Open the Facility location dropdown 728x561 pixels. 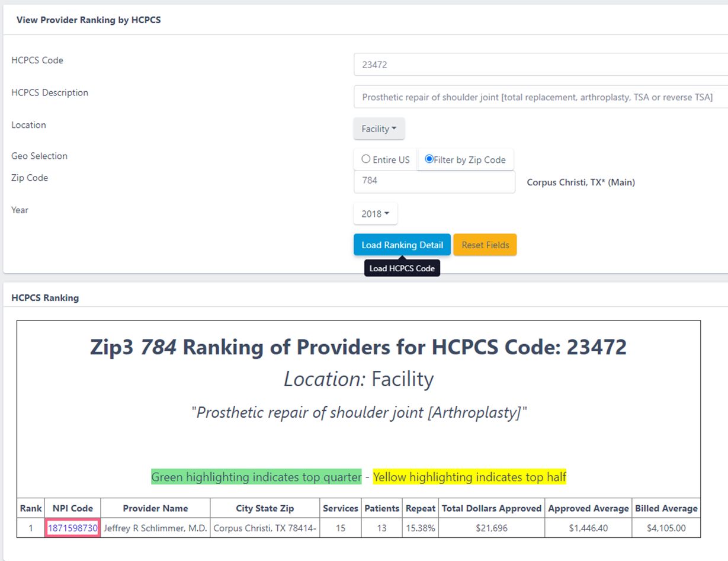[x=379, y=129]
